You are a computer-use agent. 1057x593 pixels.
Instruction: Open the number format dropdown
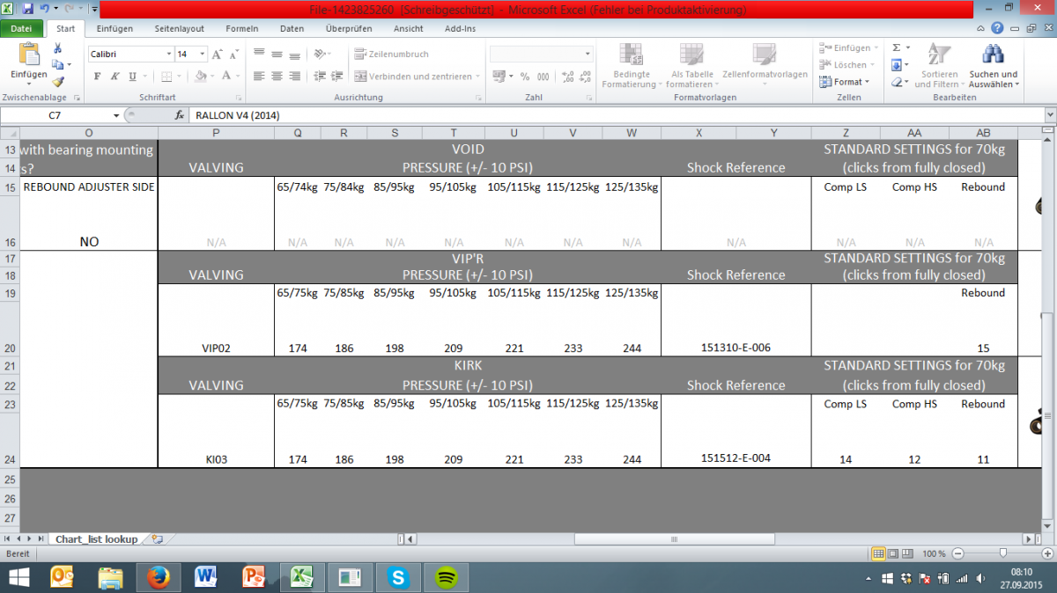587,55
